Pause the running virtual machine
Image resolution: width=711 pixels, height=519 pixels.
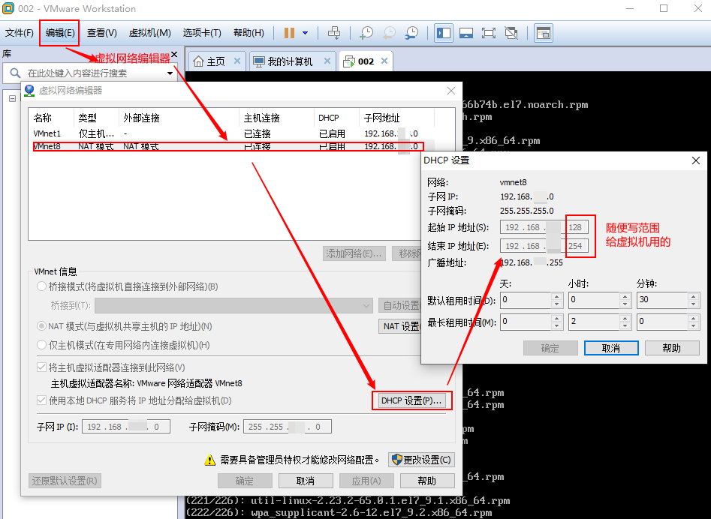tap(288, 32)
